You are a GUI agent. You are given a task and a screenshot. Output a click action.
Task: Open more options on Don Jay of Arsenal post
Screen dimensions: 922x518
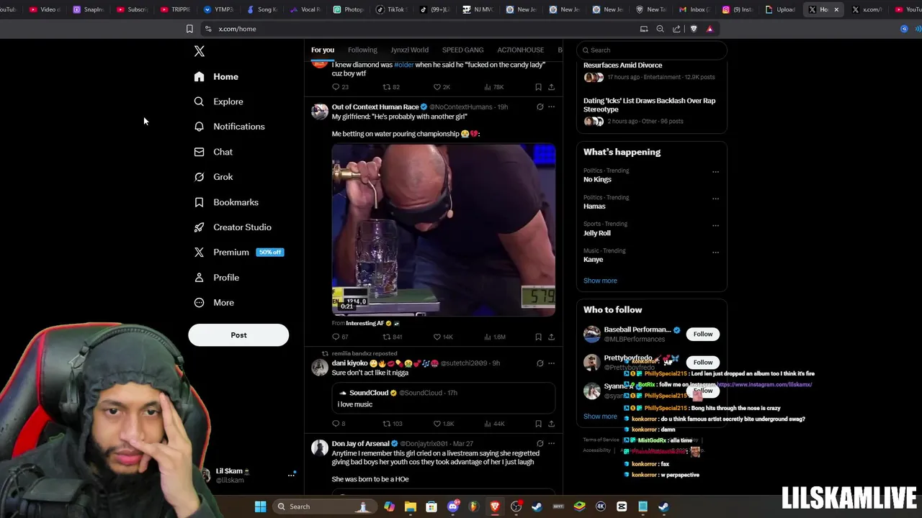click(x=551, y=444)
